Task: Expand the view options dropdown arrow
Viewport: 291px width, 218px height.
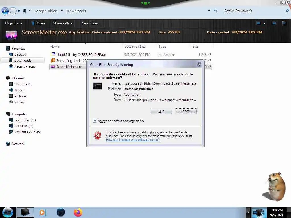Action: pyautogui.click(x=265, y=23)
